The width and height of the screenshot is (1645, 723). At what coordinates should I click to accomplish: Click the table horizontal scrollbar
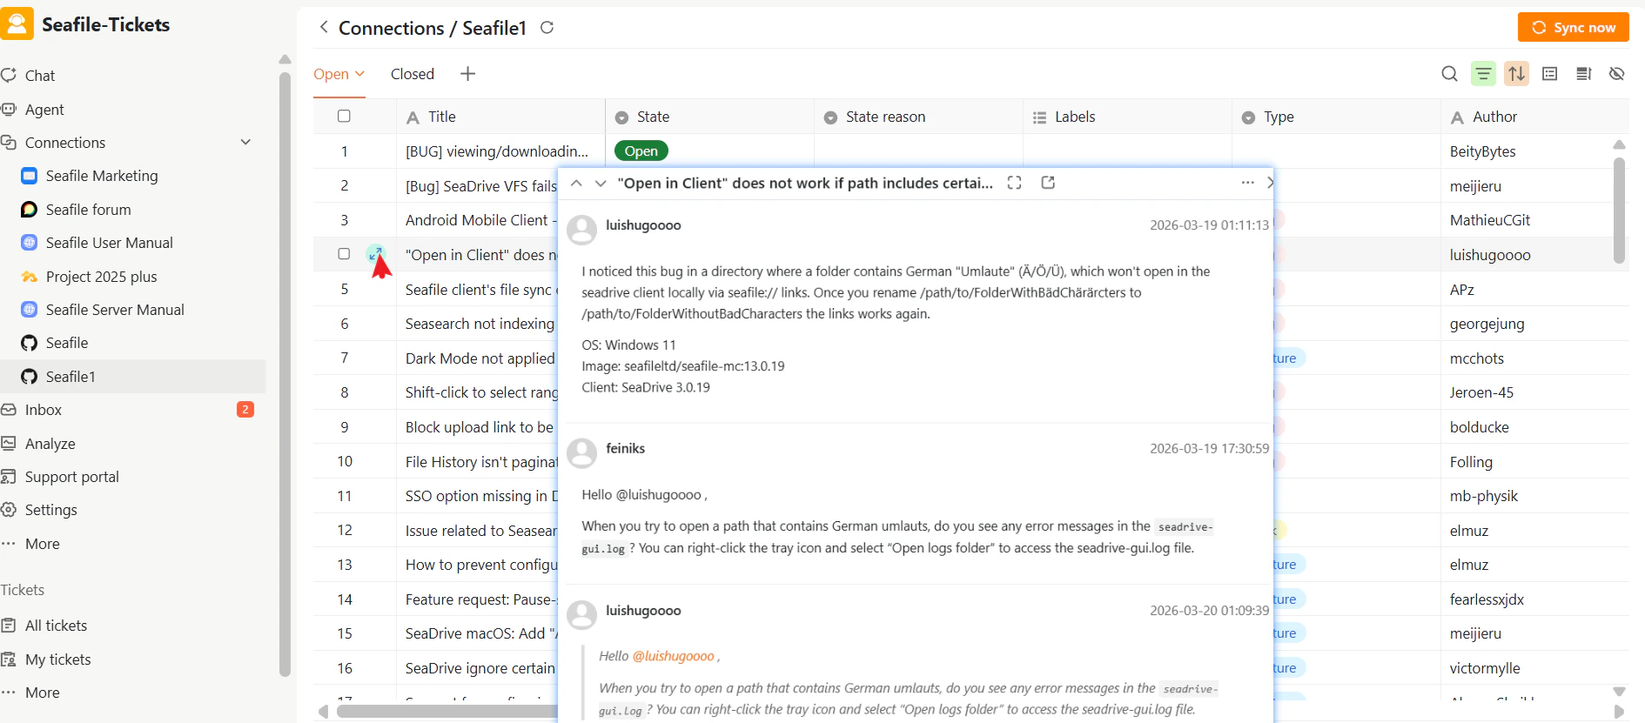pos(446,711)
